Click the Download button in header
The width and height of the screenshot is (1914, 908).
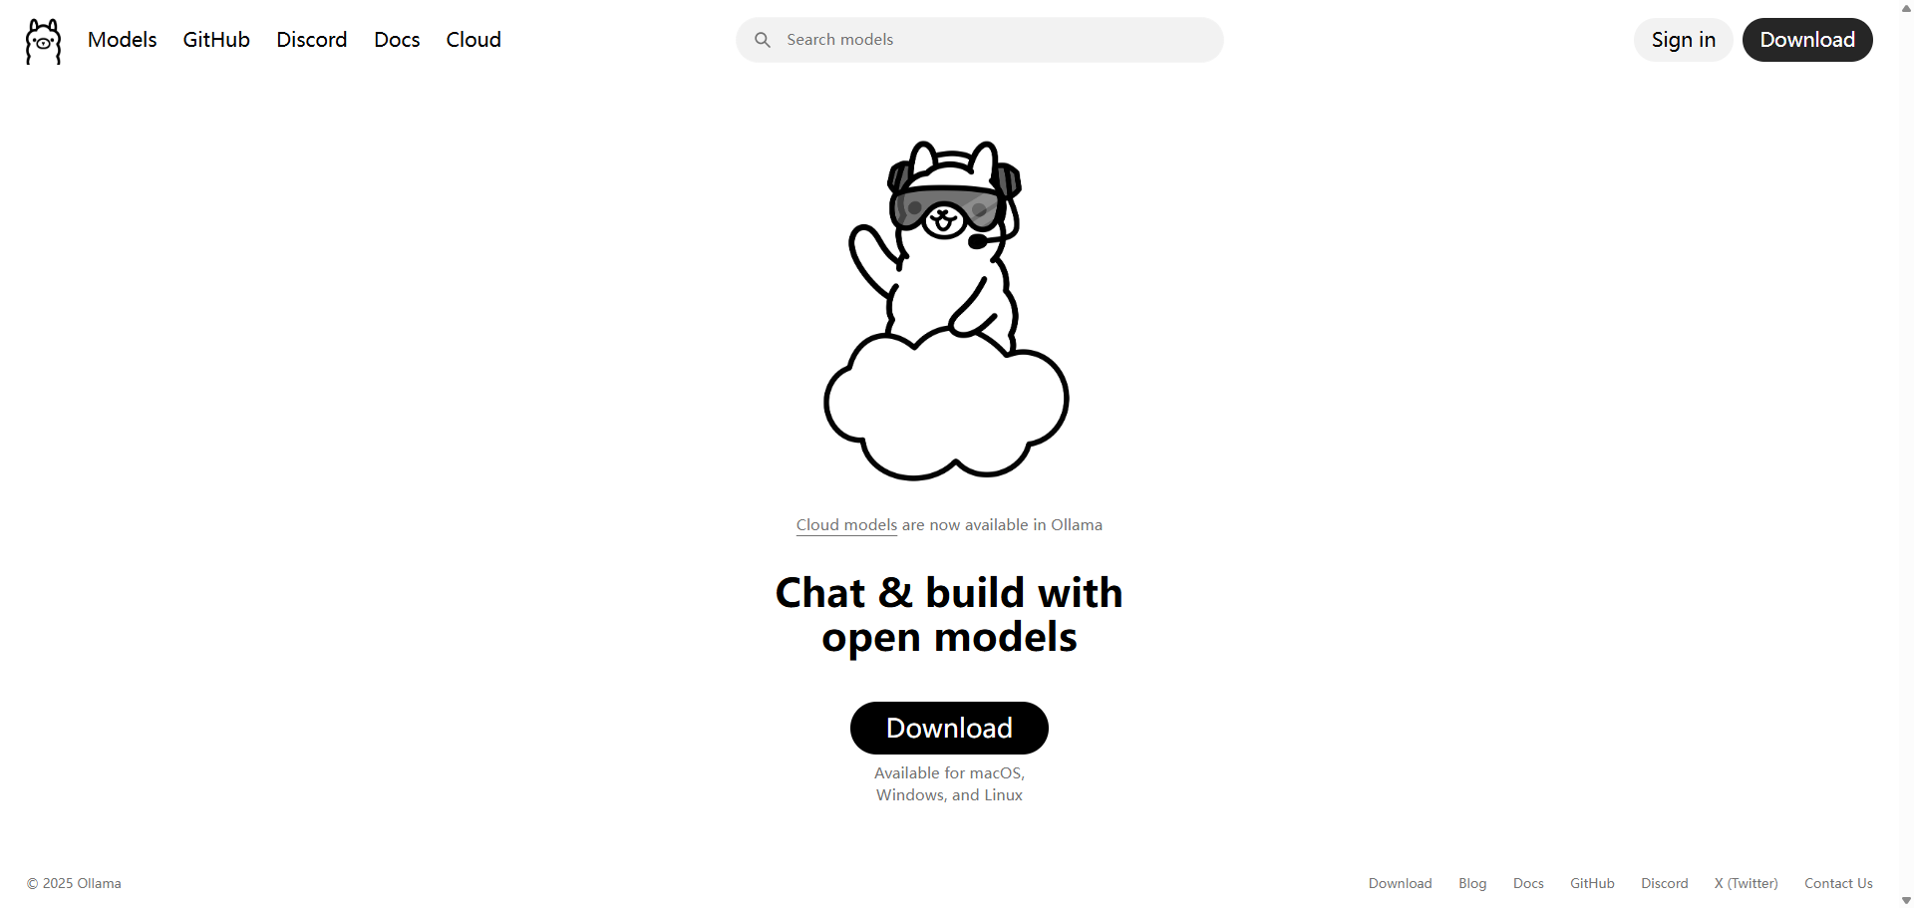(x=1807, y=40)
